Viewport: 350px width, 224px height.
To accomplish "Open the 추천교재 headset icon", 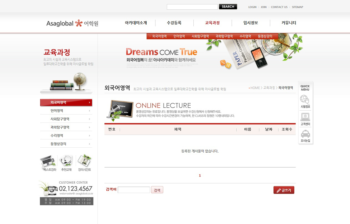I will [x=66, y=162].
